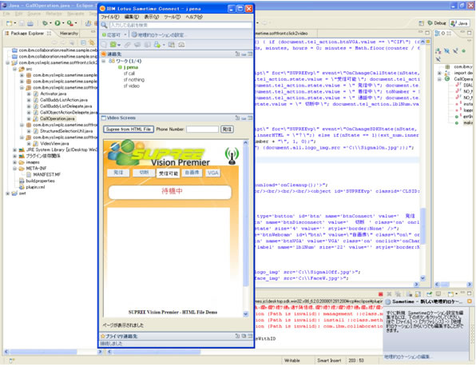Click the paperclip send file icon
This screenshot has width=476, height=367.
(x=127, y=45)
